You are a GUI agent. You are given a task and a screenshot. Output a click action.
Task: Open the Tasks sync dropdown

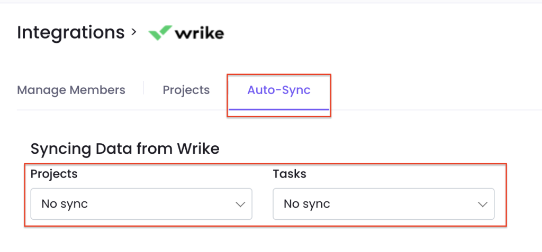pos(384,204)
